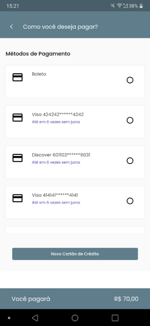Image resolution: width=150 pixels, height=326 pixels.
Task: Choose the Visa 414141******4141 radio option
Action: pyautogui.click(x=130, y=201)
